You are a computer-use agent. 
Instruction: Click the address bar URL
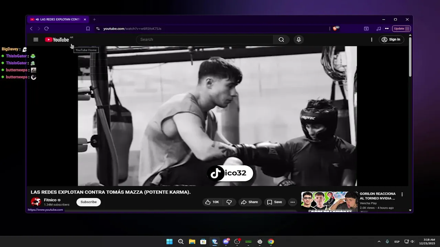[x=132, y=28]
